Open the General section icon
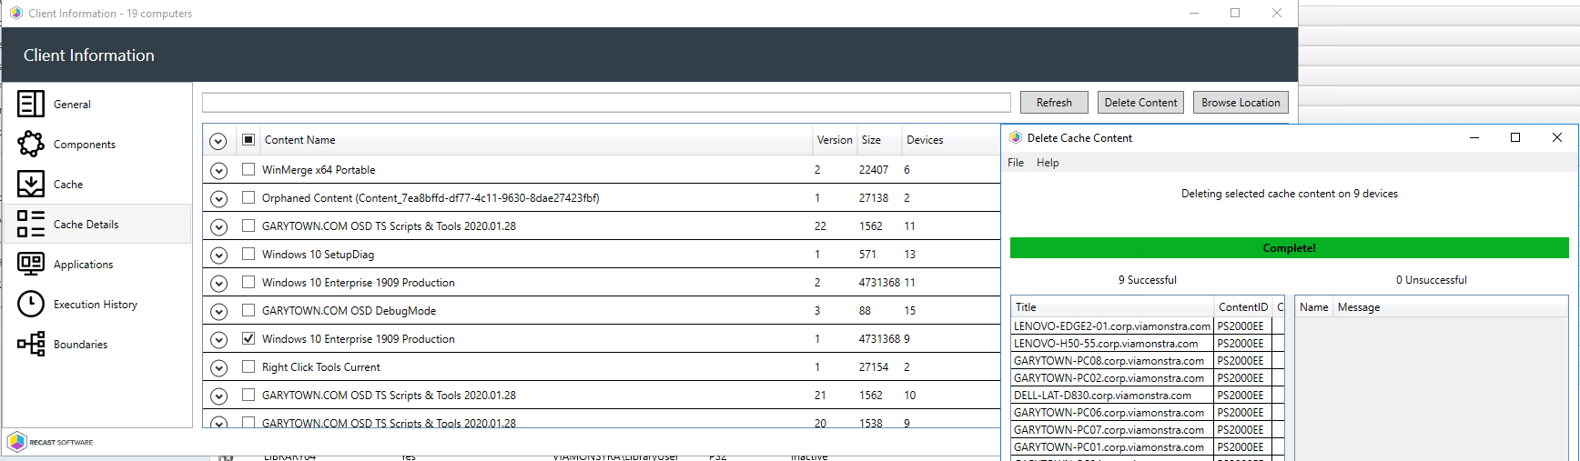This screenshot has height=461, width=1580. [x=31, y=104]
